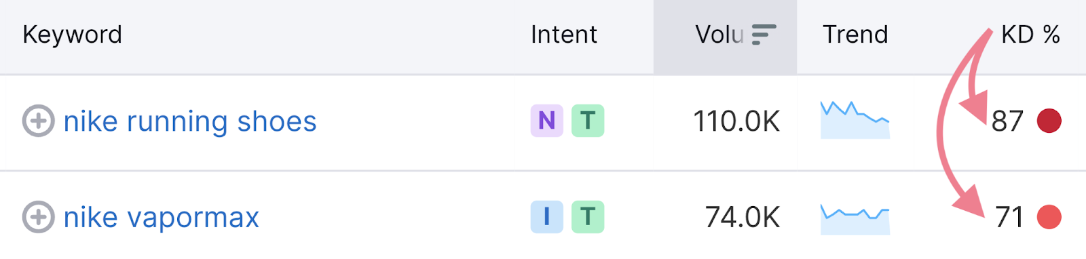Open trend sparkline for nike running shoes
Screen dimensions: 1086x259
[x=855, y=120]
